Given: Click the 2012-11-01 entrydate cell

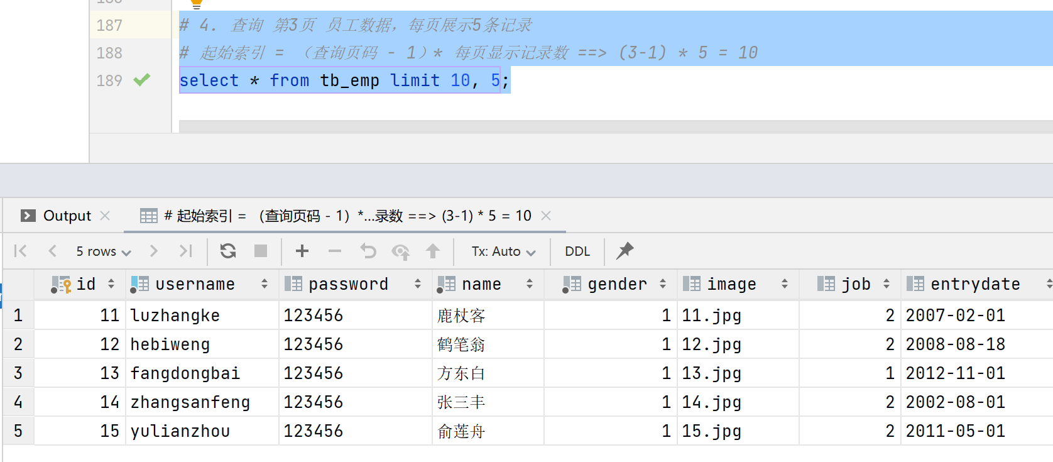Looking at the screenshot, I should point(977,373).
